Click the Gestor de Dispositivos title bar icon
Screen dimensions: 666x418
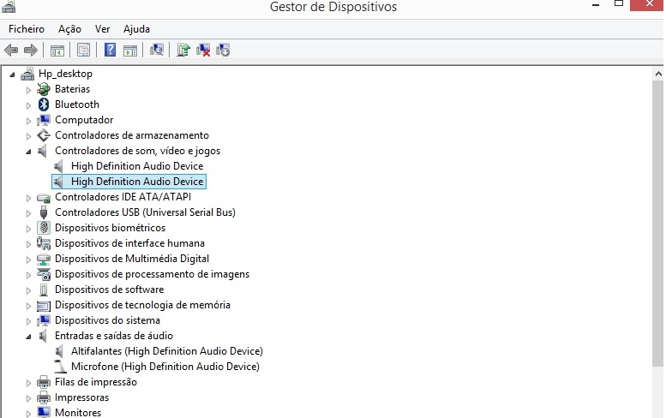click(8, 6)
